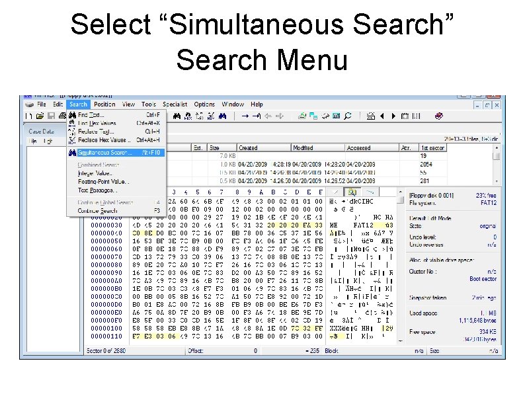This screenshot has height=394, width=525.
Task: Click the Boot sector label in info panel
Action: 483,279
